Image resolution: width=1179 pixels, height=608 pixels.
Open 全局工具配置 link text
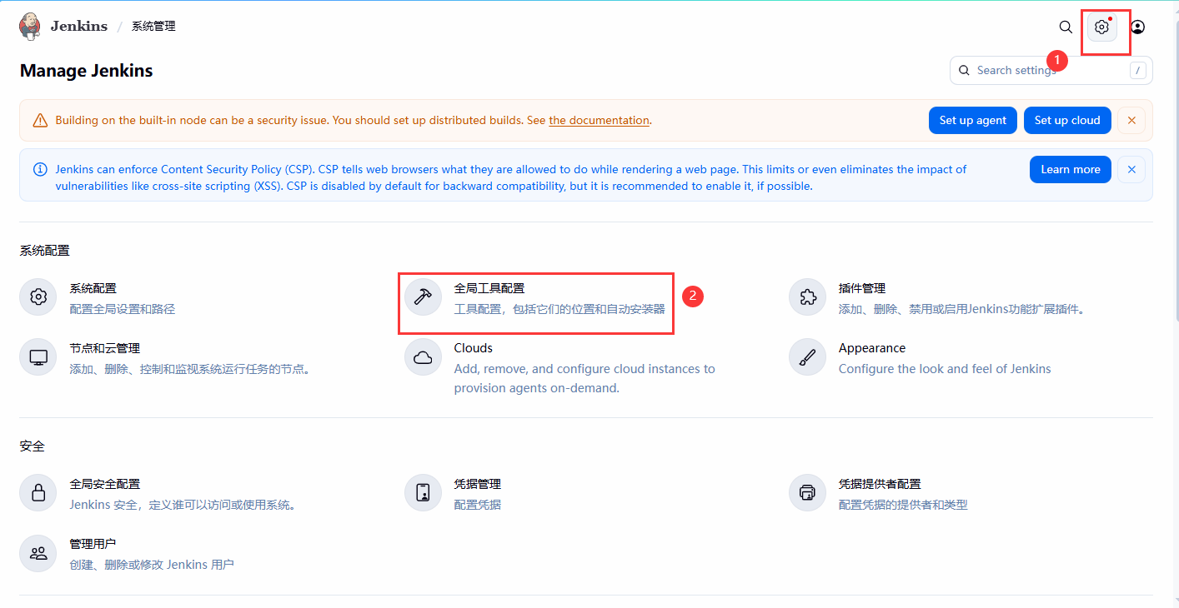tap(489, 288)
